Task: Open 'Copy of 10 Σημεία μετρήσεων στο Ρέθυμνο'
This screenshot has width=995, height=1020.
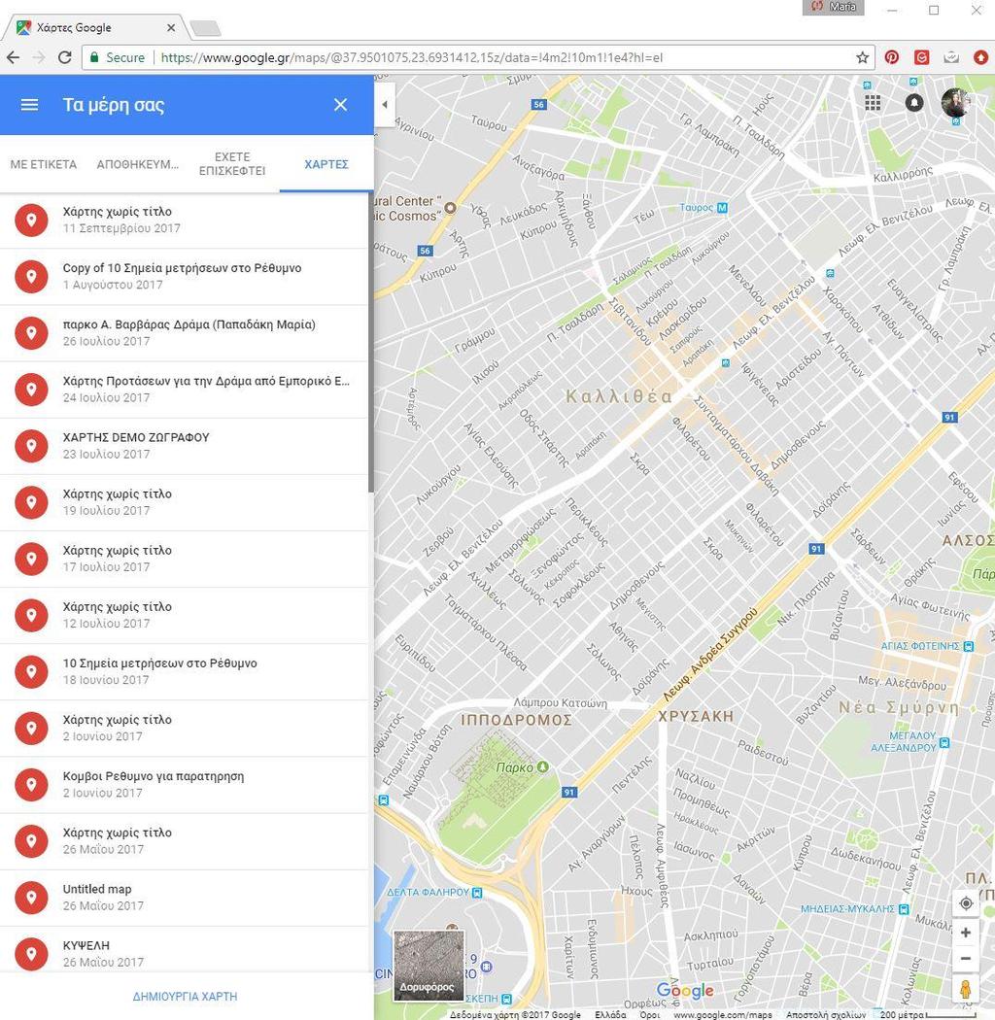Action: (x=185, y=277)
